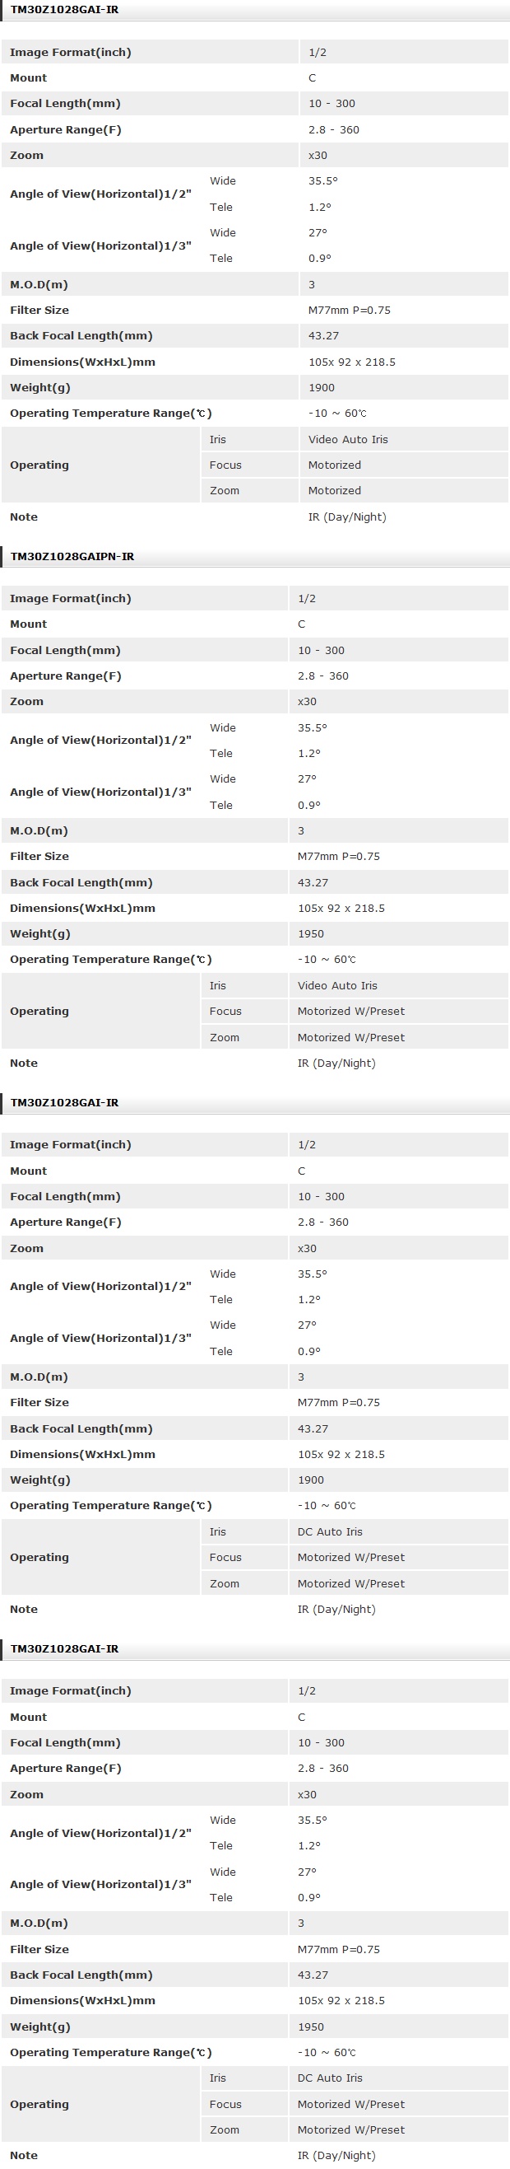The image size is (510, 2169).
Task: Click weight 1950 in the TM30Z1028GAIPN-IR table
Action: [x=311, y=934]
